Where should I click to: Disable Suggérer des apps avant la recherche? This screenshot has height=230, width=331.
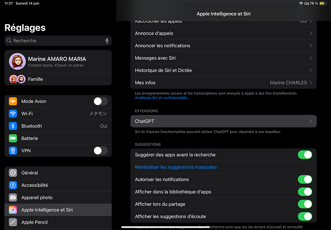point(305,155)
